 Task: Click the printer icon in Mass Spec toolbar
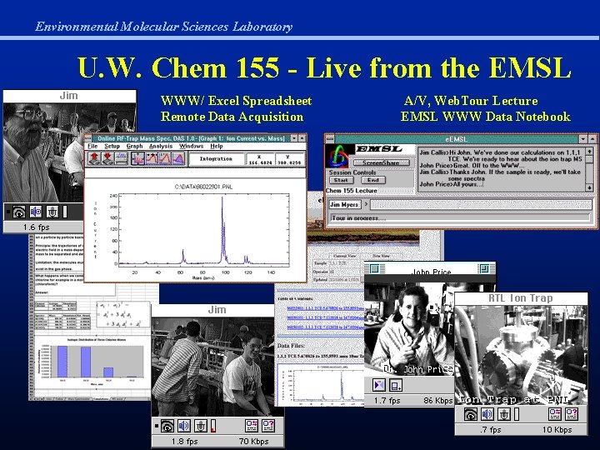click(x=121, y=158)
